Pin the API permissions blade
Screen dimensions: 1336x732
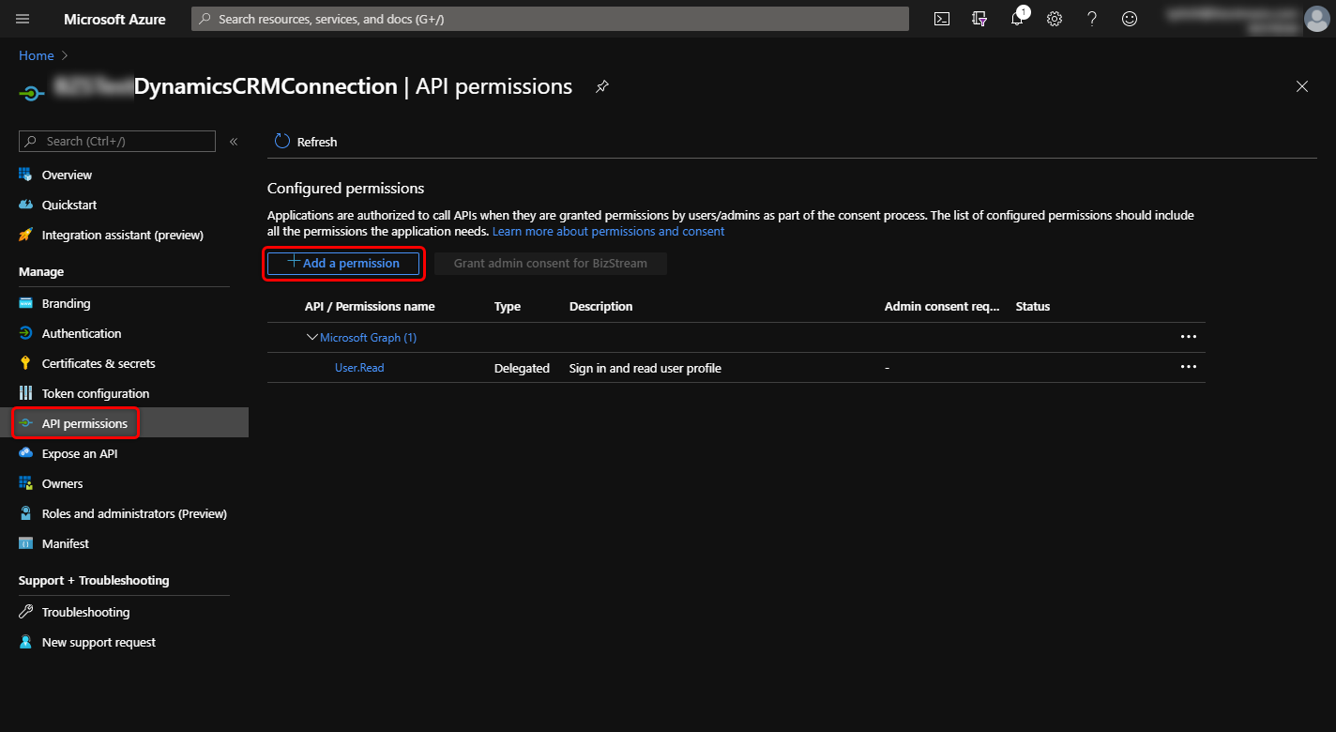click(602, 86)
